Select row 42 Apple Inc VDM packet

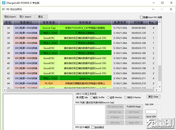pos(85,78)
